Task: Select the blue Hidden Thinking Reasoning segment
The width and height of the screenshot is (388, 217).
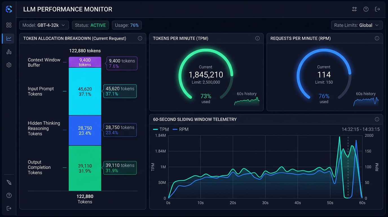Action: pyautogui.click(x=85, y=131)
